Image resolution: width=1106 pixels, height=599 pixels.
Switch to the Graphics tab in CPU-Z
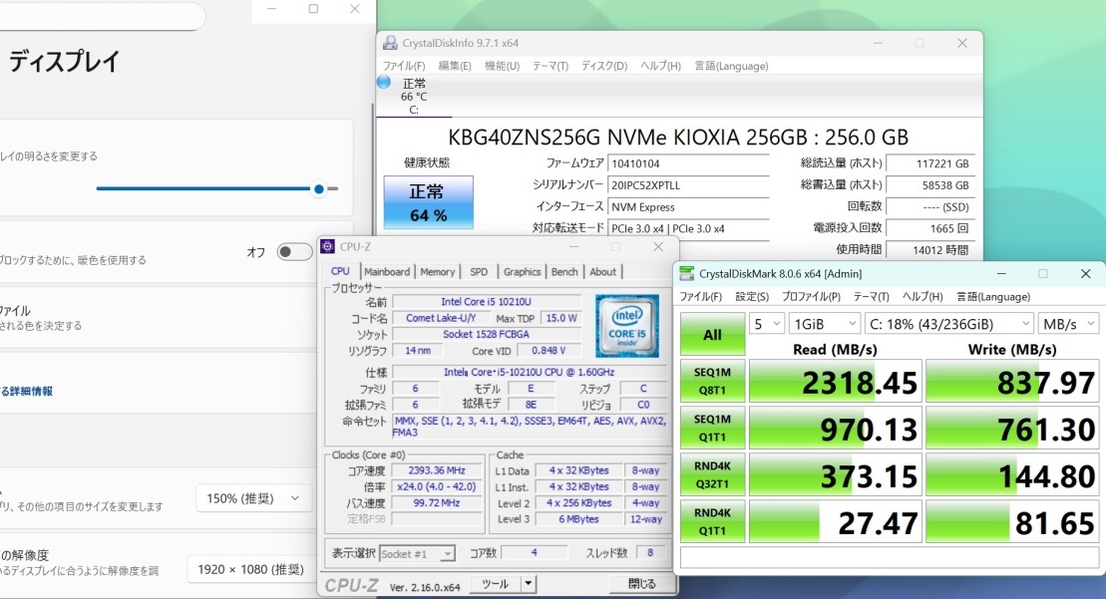(522, 271)
